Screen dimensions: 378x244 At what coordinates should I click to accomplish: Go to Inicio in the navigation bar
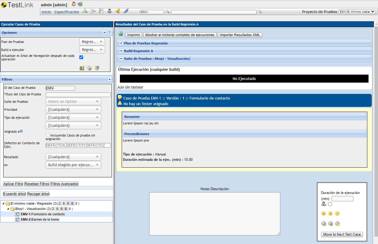[x=46, y=12]
